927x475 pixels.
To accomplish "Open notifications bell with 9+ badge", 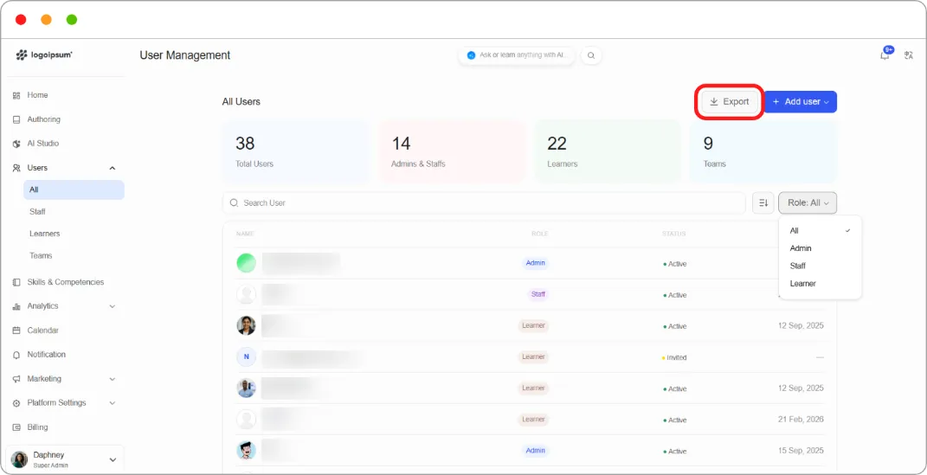I will [885, 55].
